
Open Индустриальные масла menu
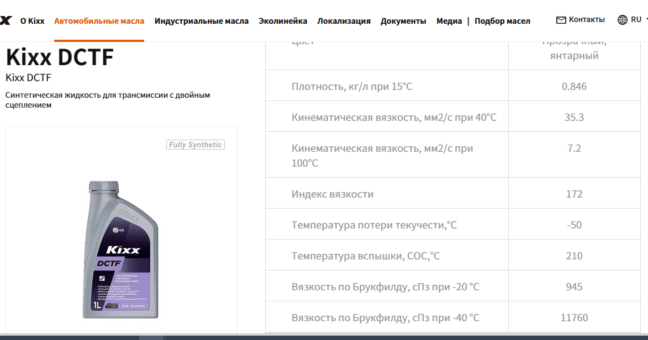[x=202, y=20]
